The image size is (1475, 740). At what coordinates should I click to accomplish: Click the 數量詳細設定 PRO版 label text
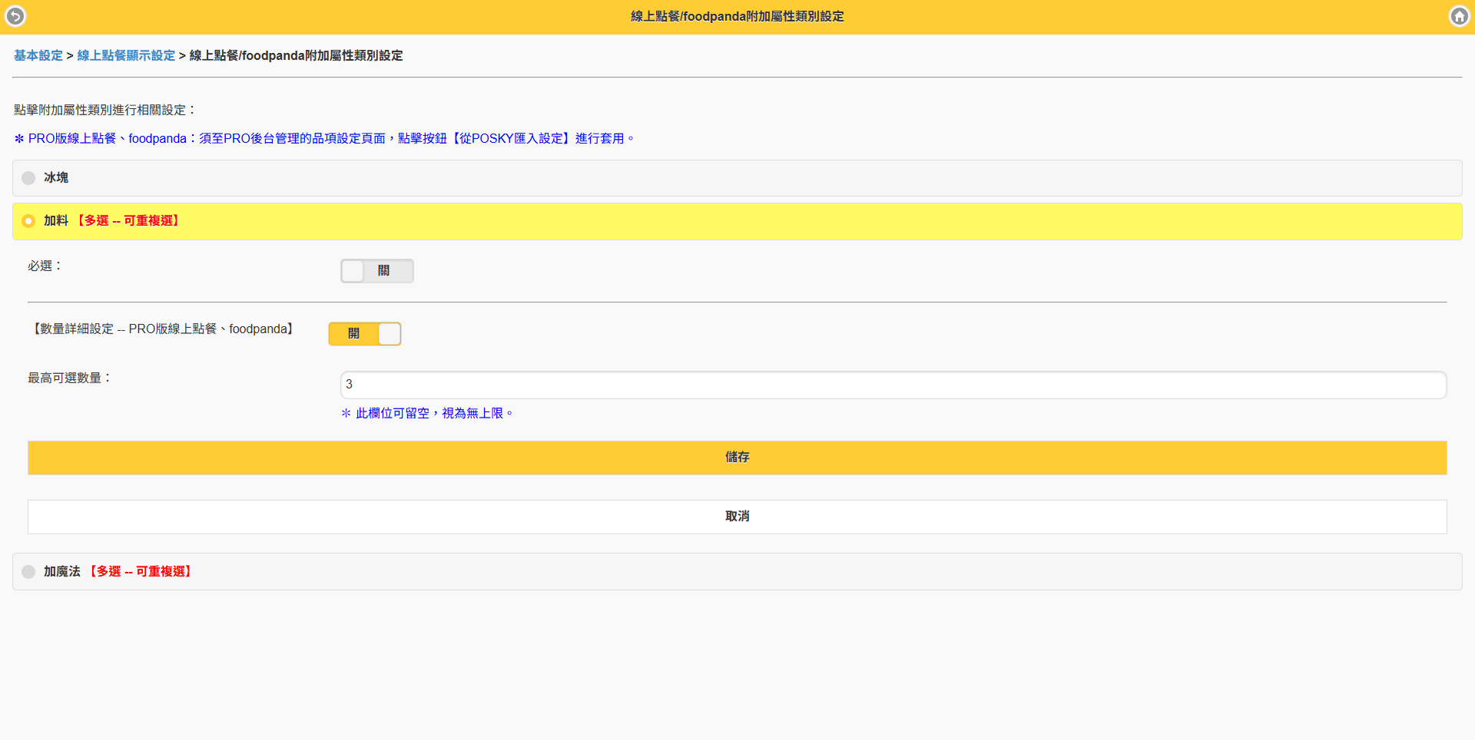(x=162, y=329)
